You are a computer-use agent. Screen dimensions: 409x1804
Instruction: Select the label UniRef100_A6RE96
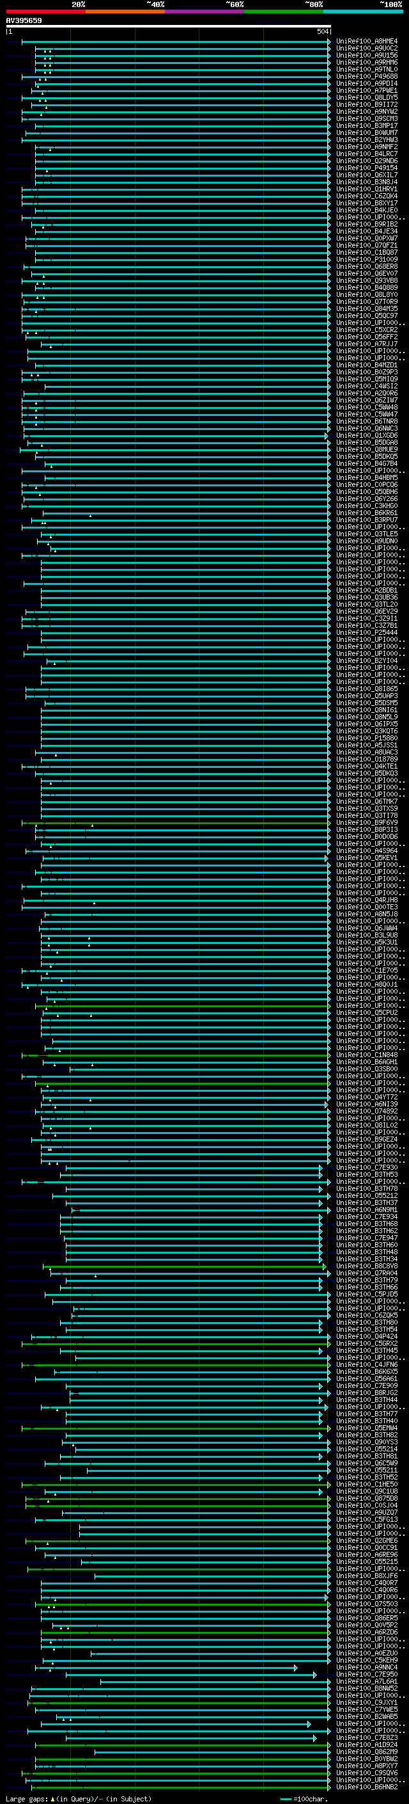coord(367,1554)
